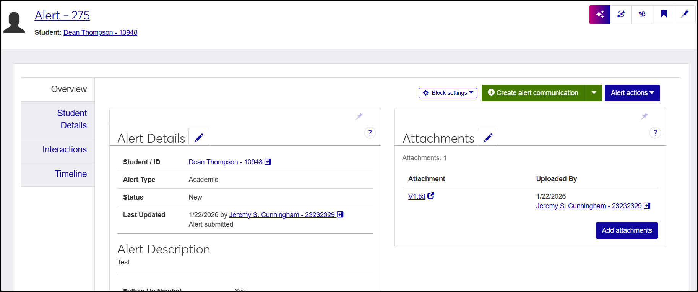
Task: Open Dean Thompson link in Alert Details
Action: pos(226,162)
